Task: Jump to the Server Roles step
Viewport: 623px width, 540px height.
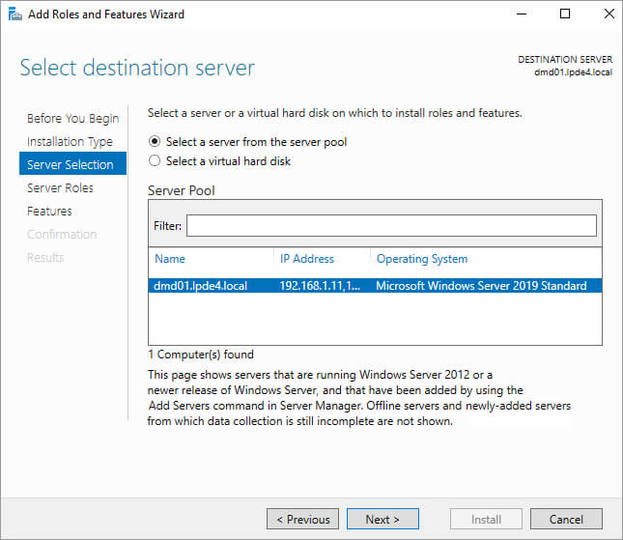Action: pos(60,187)
